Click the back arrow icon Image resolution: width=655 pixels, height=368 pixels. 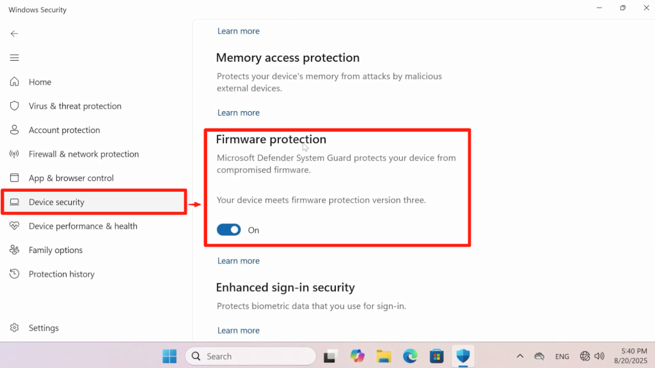[14, 34]
